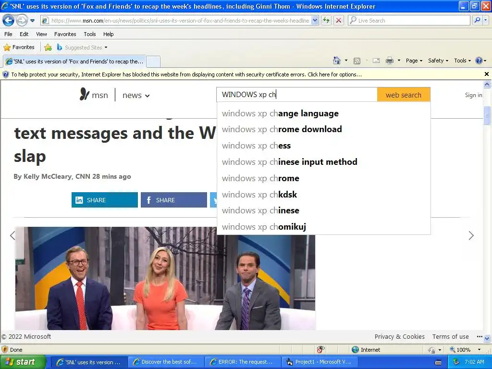The width and height of the screenshot is (492, 369).
Task: Click the Read Mail icon
Action: click(x=376, y=61)
